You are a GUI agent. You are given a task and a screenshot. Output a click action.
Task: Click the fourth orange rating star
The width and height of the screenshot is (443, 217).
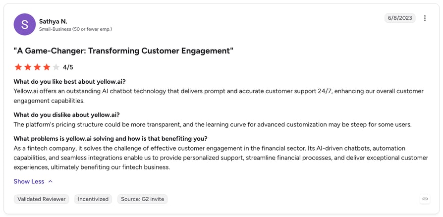click(47, 67)
